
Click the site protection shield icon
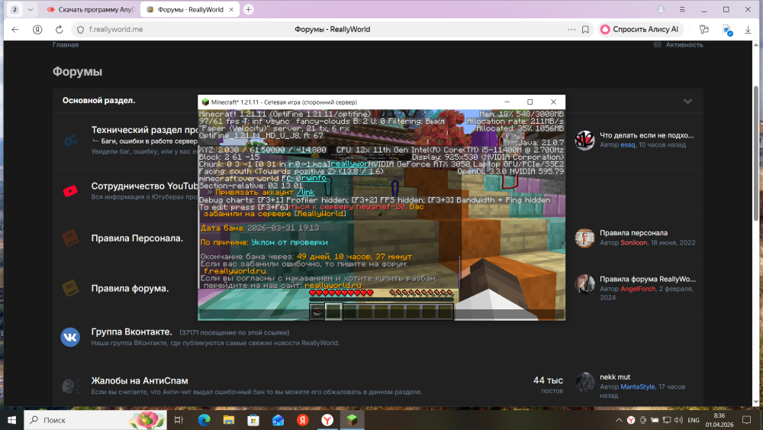click(x=80, y=30)
